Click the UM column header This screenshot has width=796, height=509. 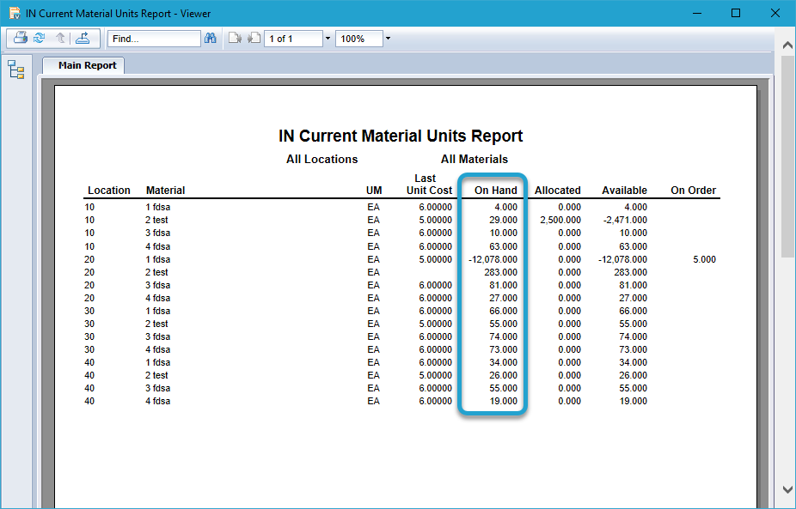point(374,191)
